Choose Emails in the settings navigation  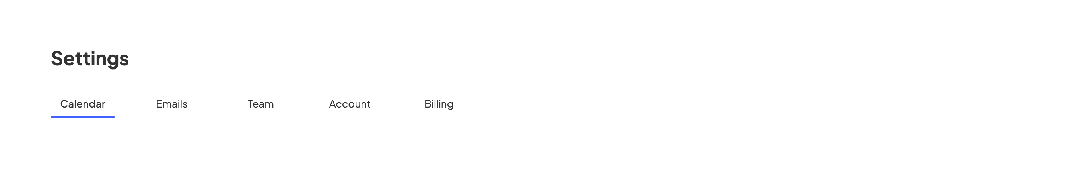tap(171, 104)
